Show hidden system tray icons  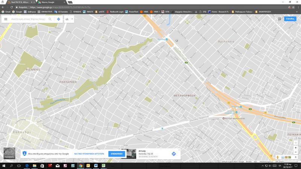263,166
